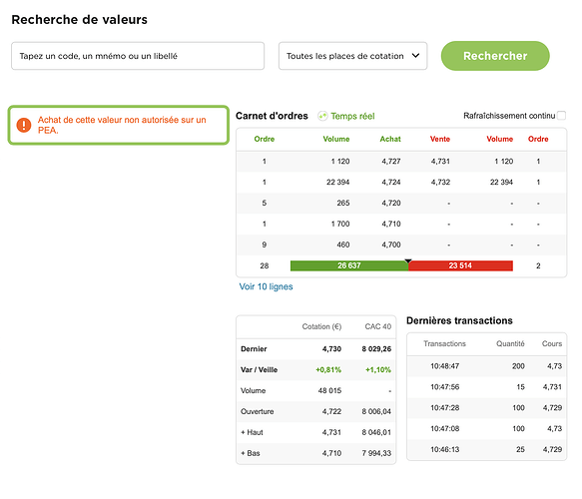
Task: Click the dropdown chevron arrow
Action: (x=415, y=56)
